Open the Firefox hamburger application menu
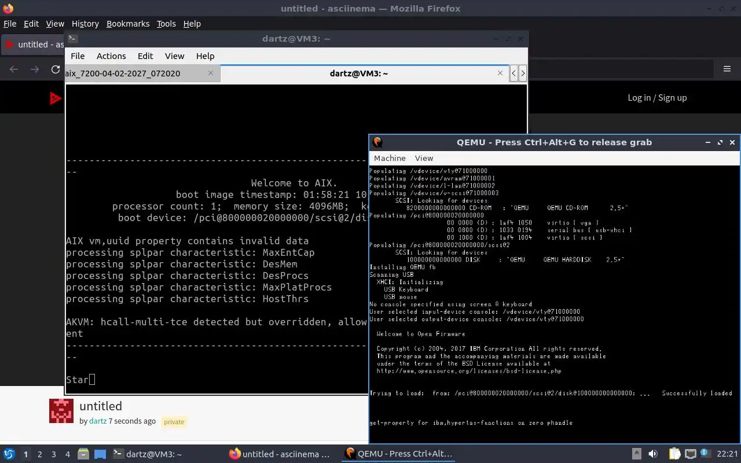The height and width of the screenshot is (463, 741). (x=727, y=69)
